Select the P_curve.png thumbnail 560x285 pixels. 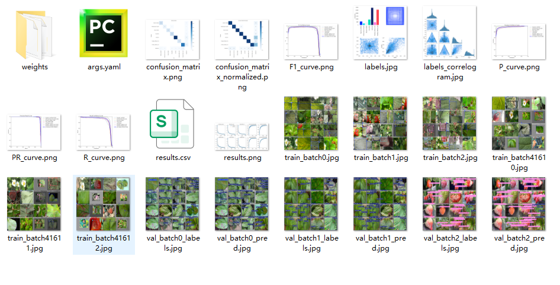point(519,41)
